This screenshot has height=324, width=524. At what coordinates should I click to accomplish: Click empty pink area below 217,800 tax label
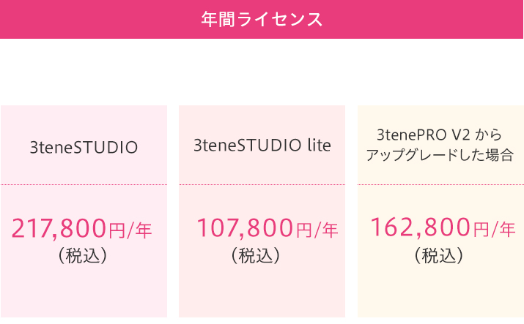click(84, 292)
